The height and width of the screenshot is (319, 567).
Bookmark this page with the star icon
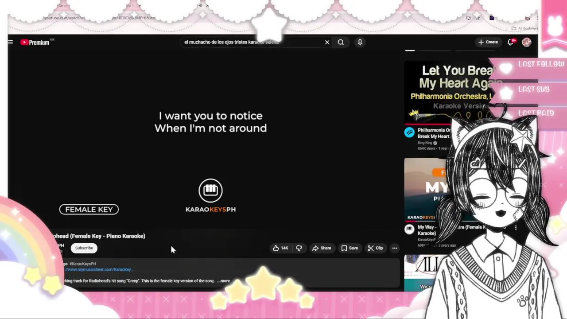478,18
